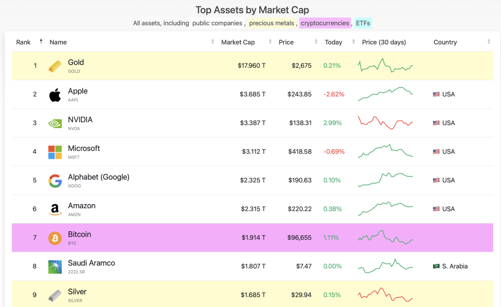Click Bitcoin market cap $1.914 T

pos(253,238)
